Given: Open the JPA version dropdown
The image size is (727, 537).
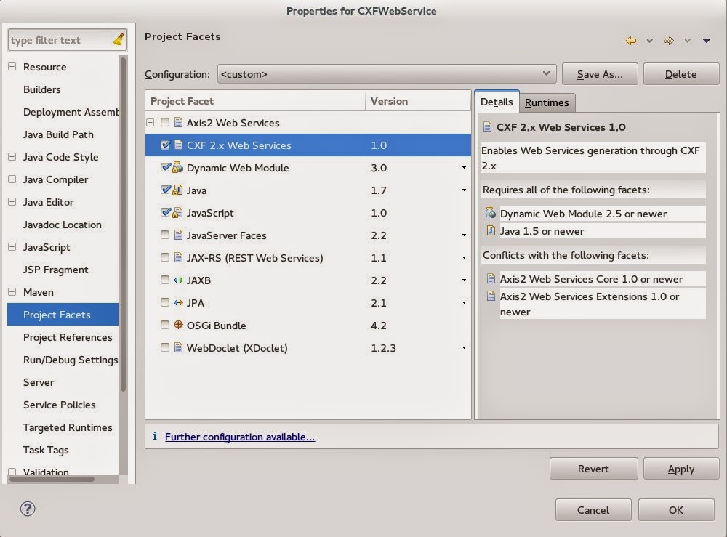Looking at the screenshot, I should coord(464,303).
